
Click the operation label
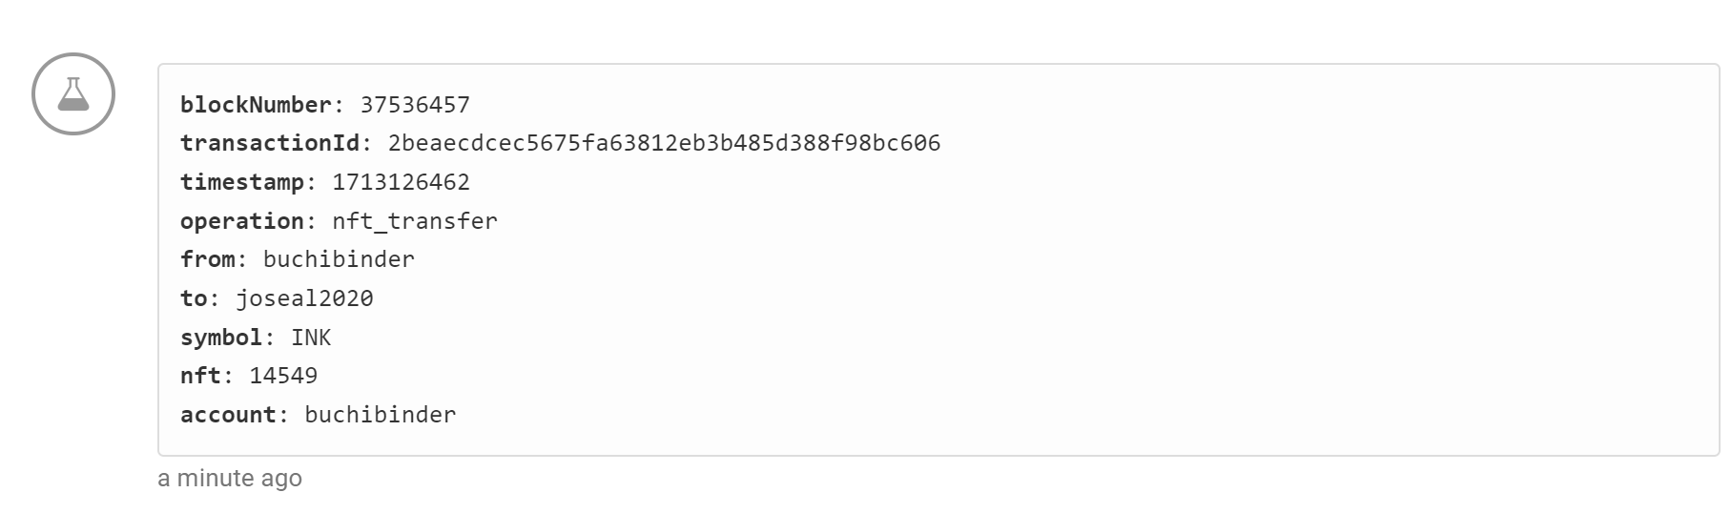click(x=242, y=221)
